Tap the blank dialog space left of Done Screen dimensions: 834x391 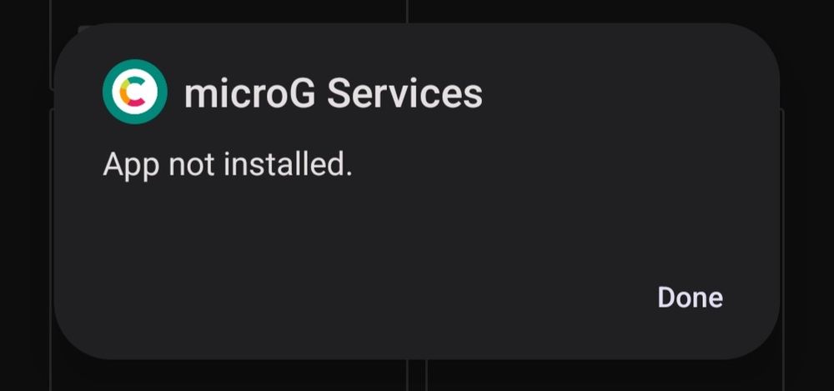[x=372, y=297]
